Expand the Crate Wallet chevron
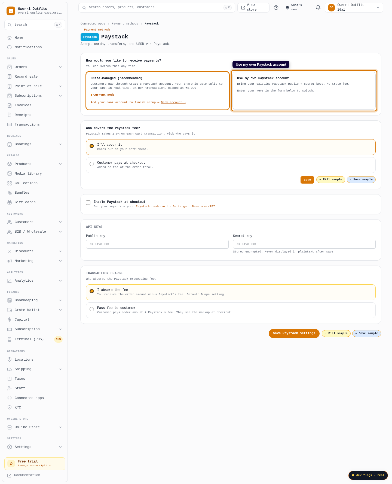The width and height of the screenshot is (392, 484). click(60, 310)
